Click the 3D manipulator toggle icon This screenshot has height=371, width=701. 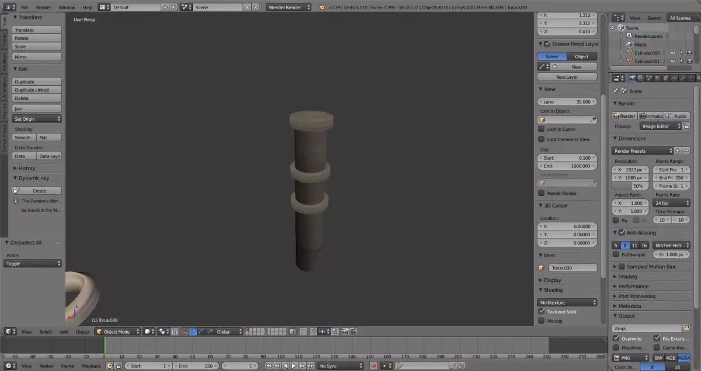(185, 332)
